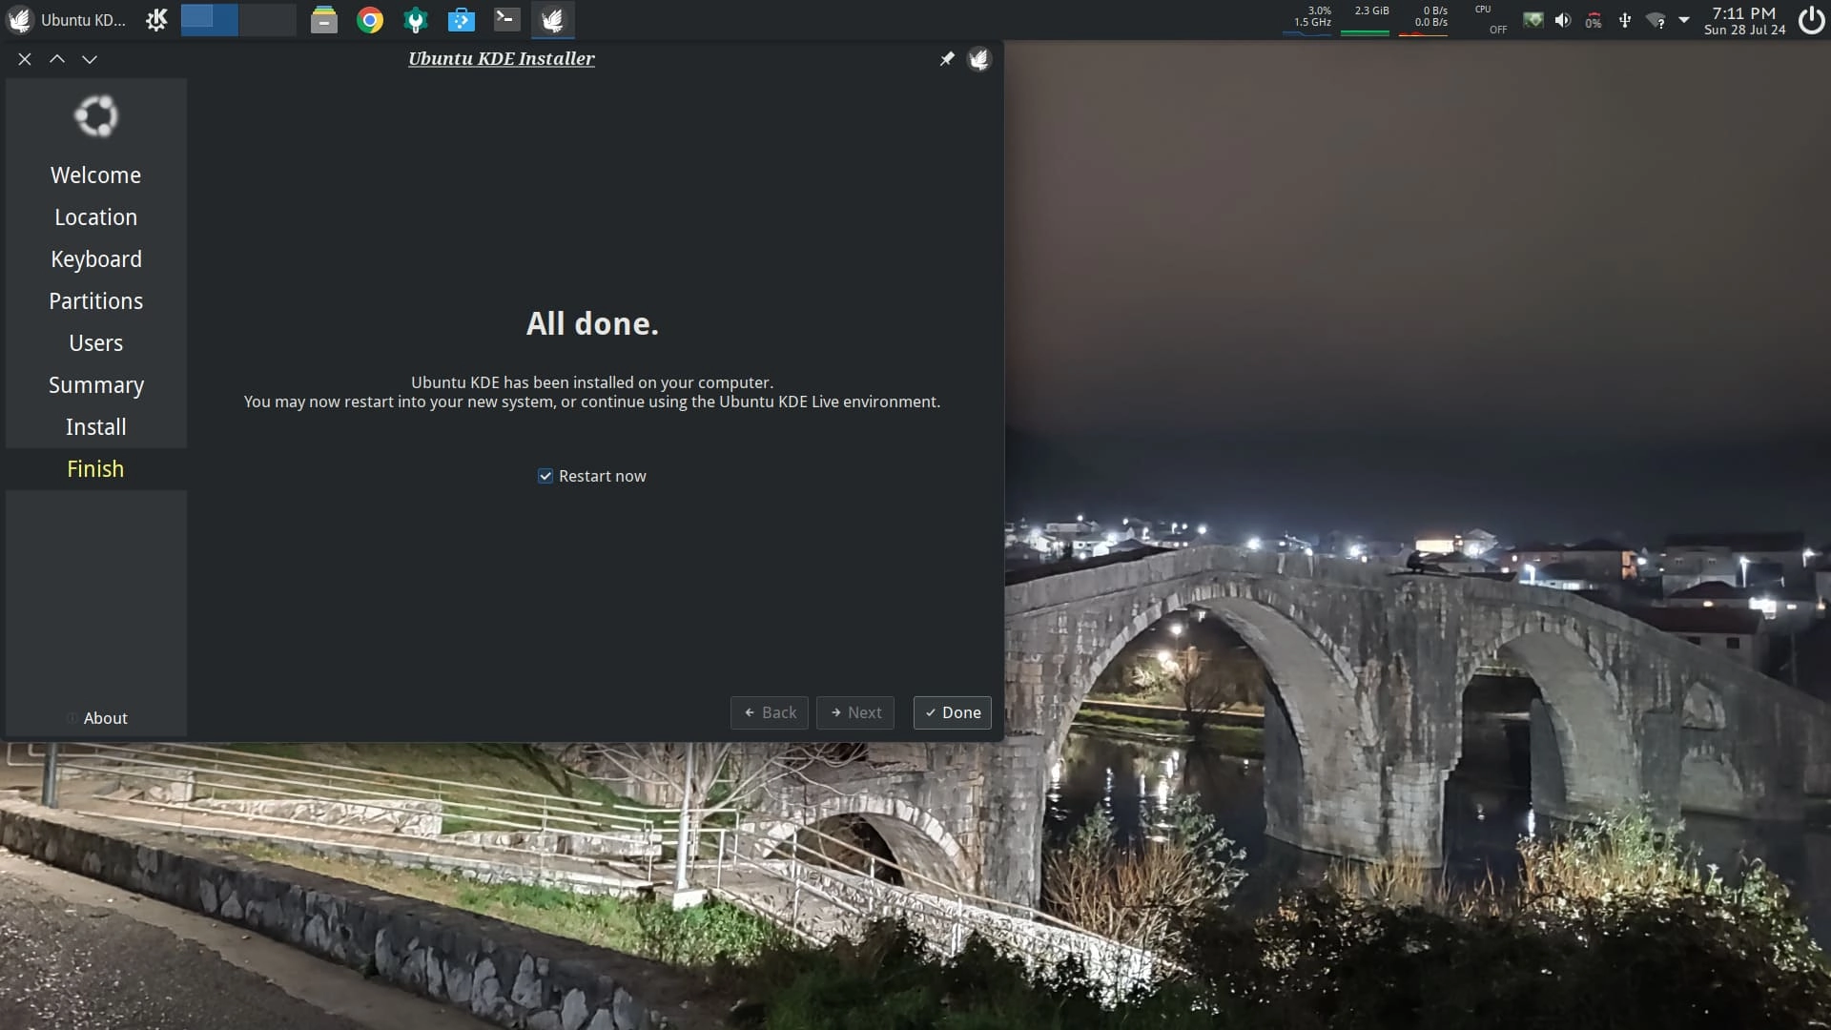Open the clock showing 7:11 PM

click(x=1744, y=20)
